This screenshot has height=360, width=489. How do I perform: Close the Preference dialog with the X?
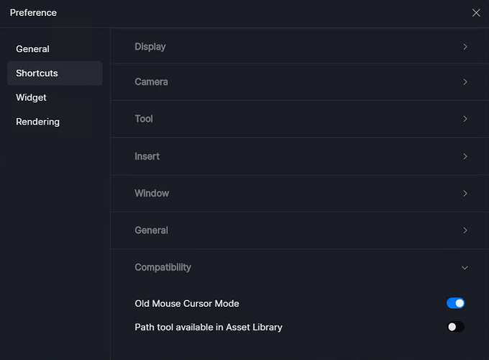pyautogui.click(x=476, y=13)
